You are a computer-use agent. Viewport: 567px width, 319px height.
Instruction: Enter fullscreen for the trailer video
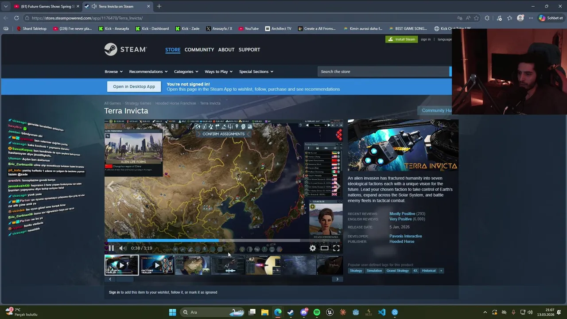pos(336,248)
